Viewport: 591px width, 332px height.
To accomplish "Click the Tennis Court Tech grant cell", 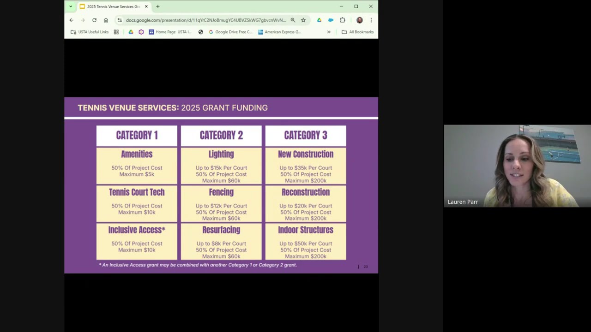I will (137, 203).
